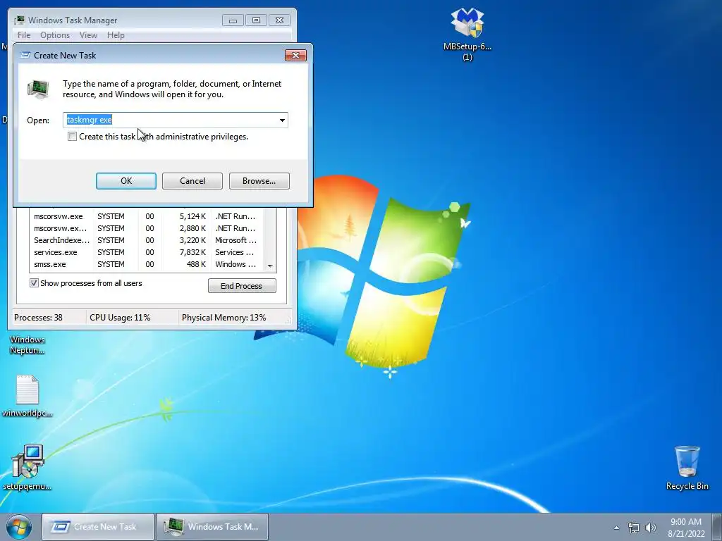Toggle Show processes from all users

coord(34,283)
